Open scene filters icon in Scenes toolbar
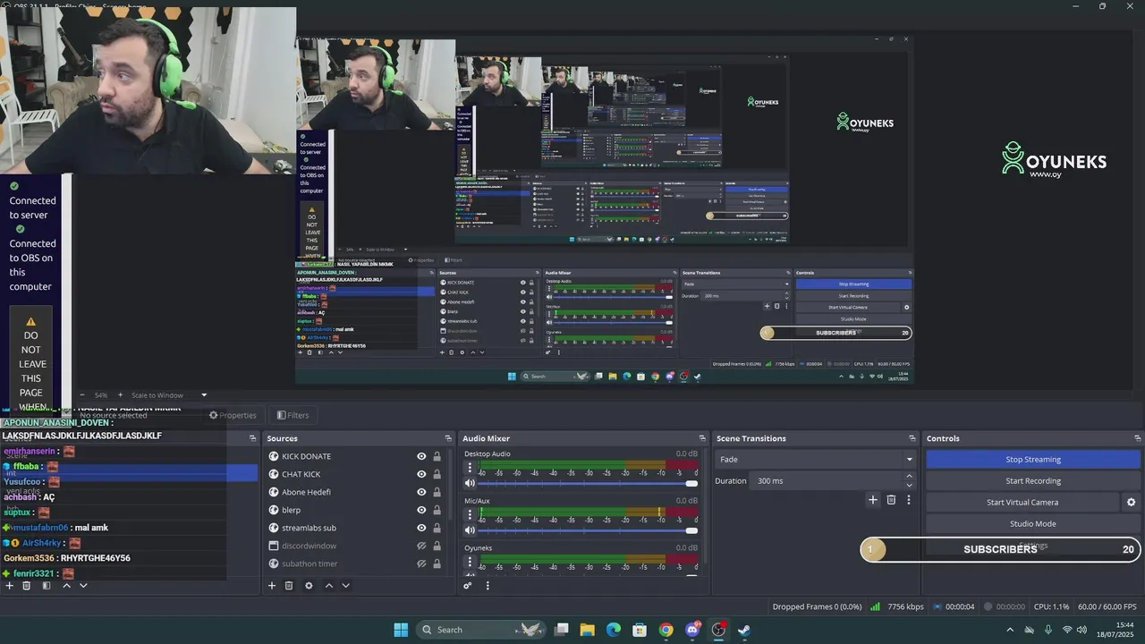The width and height of the screenshot is (1145, 644). pyautogui.click(x=47, y=586)
